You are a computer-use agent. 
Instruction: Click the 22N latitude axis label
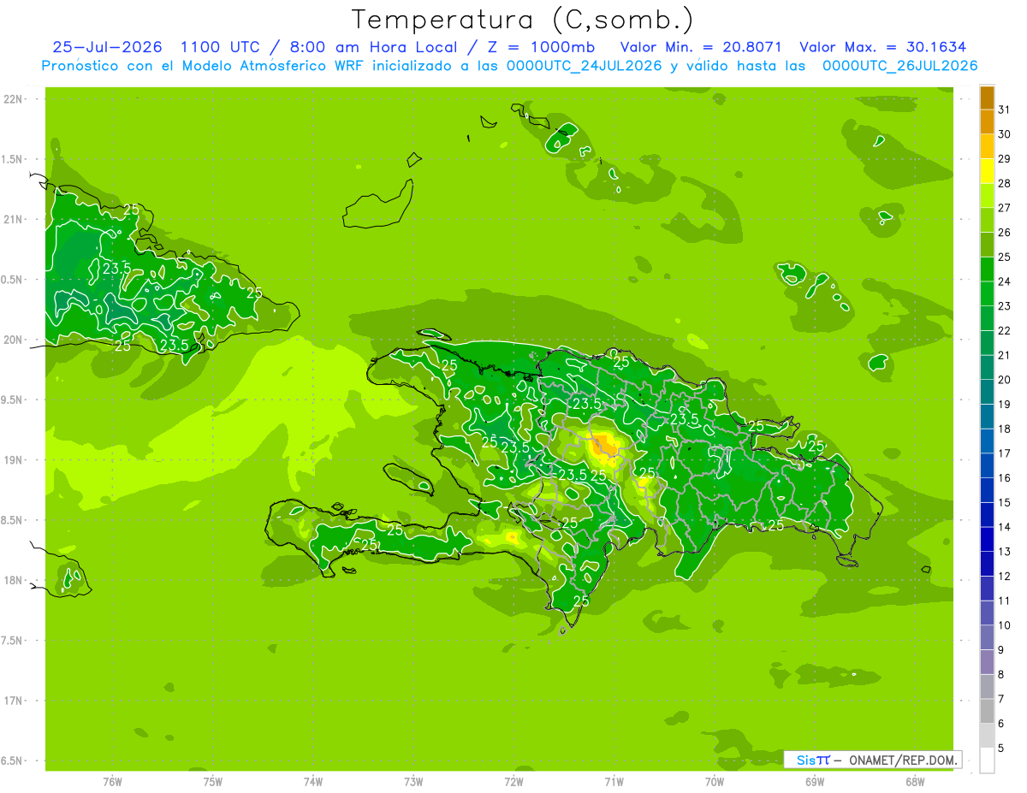(x=14, y=99)
